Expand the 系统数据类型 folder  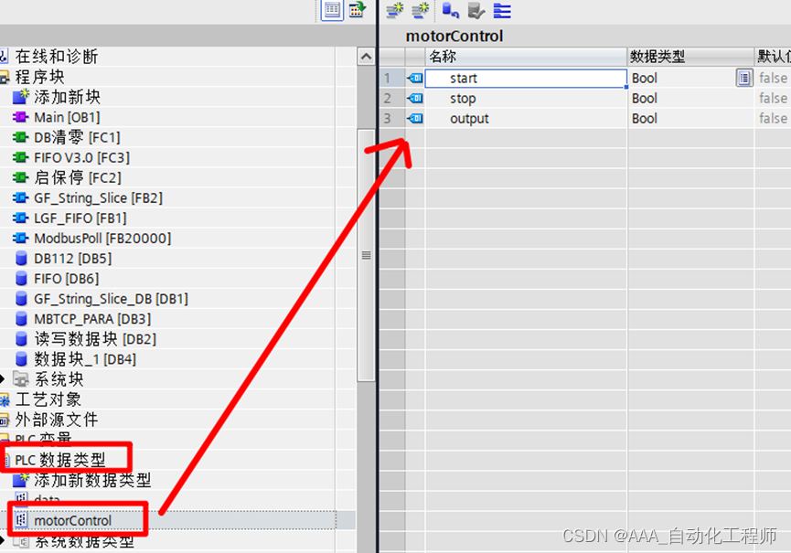click(3, 541)
